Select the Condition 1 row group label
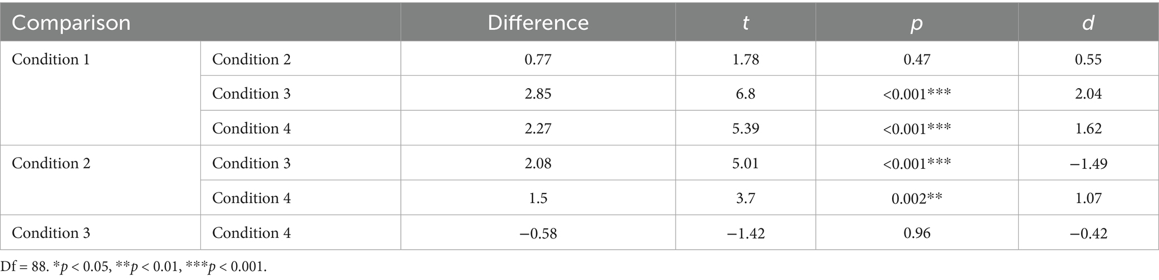Viewport: 1159px width, 280px height. pyautogui.click(x=50, y=59)
